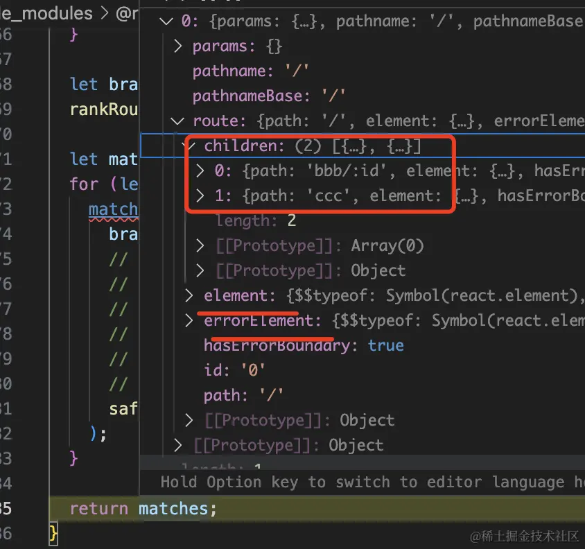The height and width of the screenshot is (549, 585).
Task: Collapse the top-level '0: {params' entry
Action: point(166,21)
